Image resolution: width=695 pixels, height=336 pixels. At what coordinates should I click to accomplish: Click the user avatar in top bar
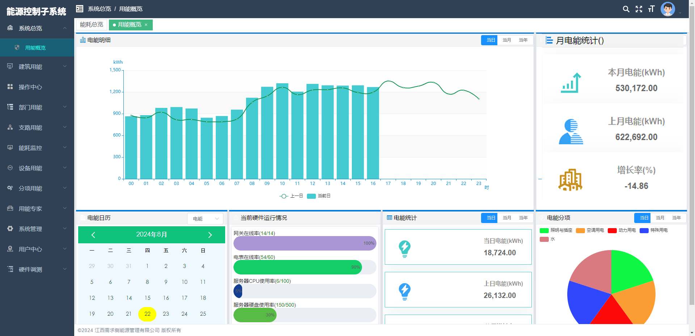click(x=667, y=9)
